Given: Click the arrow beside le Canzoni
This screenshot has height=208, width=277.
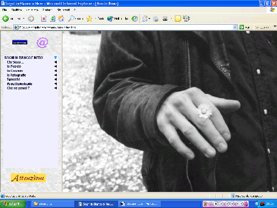Looking at the screenshot, I should click(x=56, y=71).
